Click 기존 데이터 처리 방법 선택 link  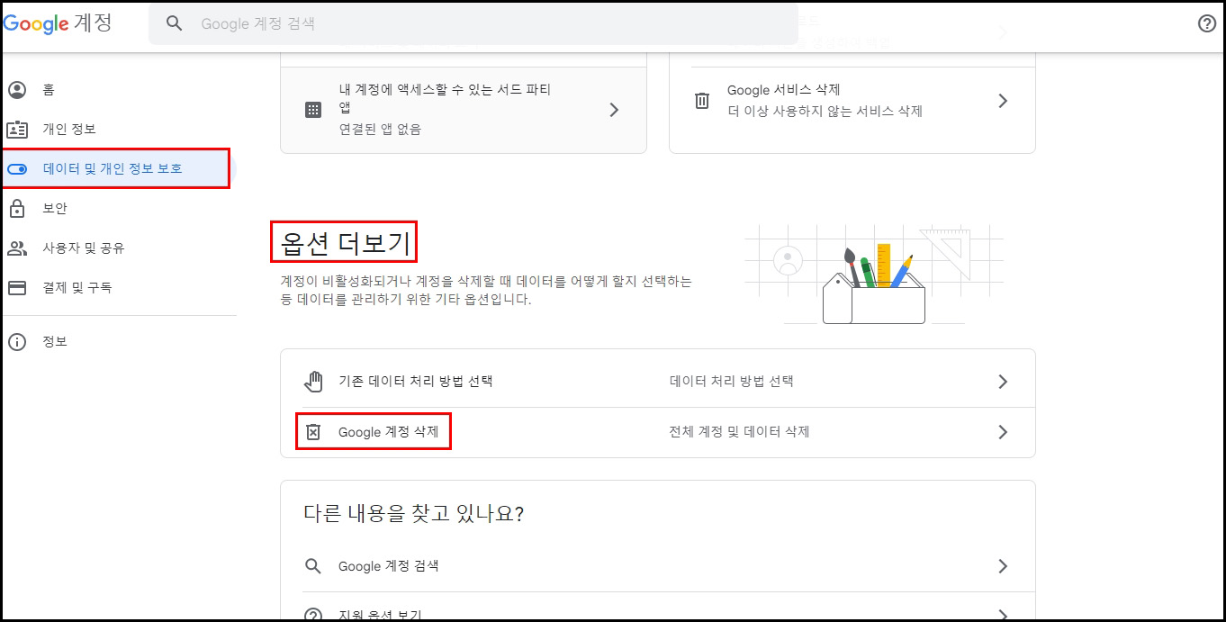click(x=416, y=382)
